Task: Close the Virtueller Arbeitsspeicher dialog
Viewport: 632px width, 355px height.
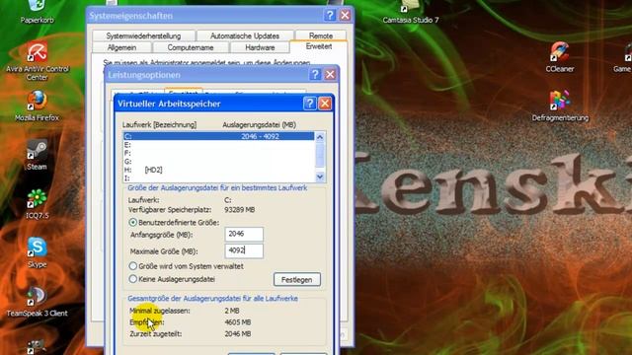Action: pyautogui.click(x=325, y=104)
